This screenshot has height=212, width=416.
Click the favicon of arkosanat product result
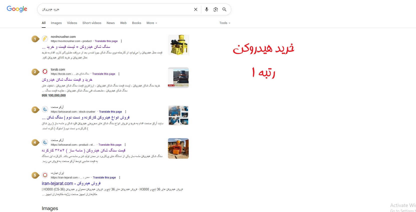pyautogui.click(x=45, y=142)
